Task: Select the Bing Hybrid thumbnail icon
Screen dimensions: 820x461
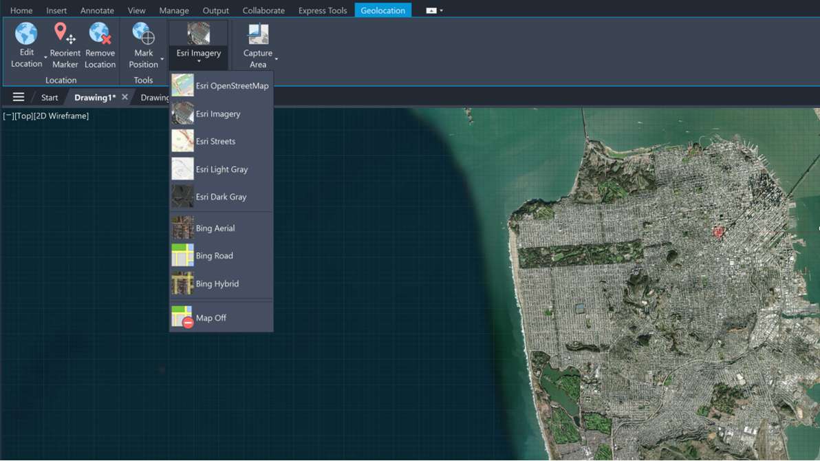Action: click(182, 283)
